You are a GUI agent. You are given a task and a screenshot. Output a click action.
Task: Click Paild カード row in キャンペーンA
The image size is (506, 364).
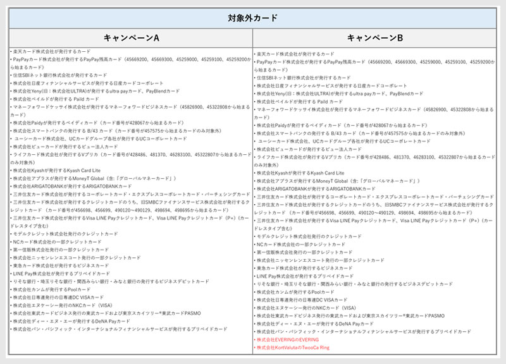point(54,99)
